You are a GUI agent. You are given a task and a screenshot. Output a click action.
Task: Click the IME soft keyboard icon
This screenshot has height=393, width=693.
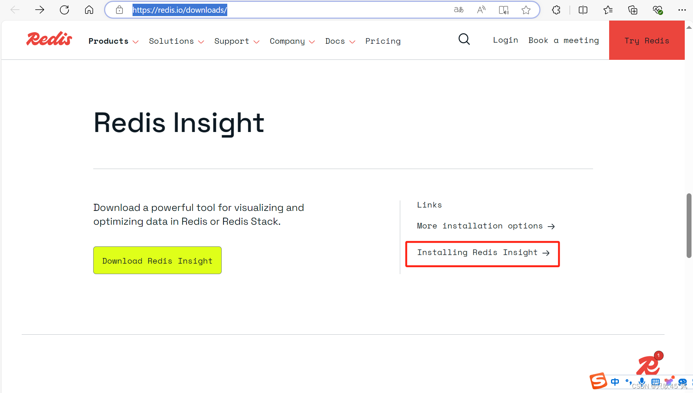pos(655,382)
